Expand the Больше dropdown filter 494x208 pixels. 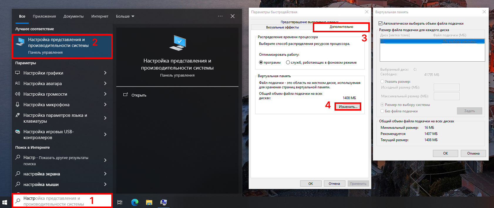pyautogui.click(x=125, y=16)
